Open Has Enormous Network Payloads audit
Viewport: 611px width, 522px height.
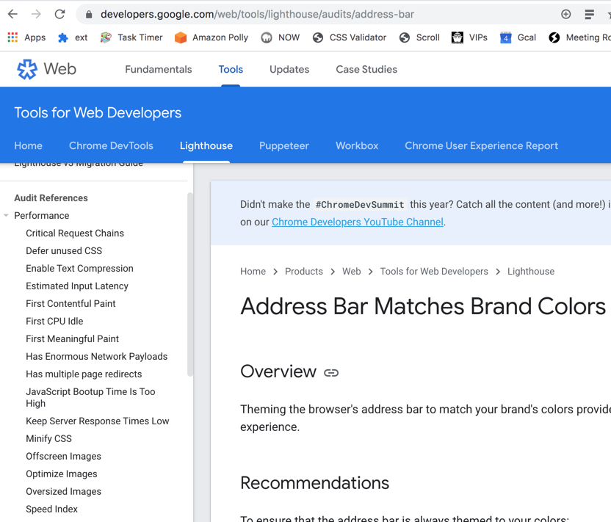click(97, 356)
